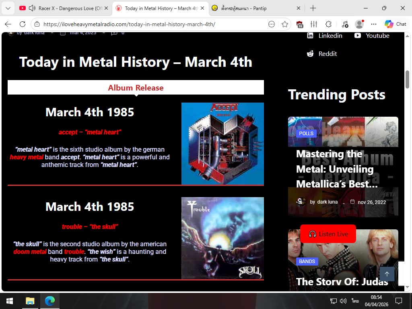Open Edge settings and more menu
This screenshot has height=309, width=412.
pyautogui.click(x=374, y=24)
